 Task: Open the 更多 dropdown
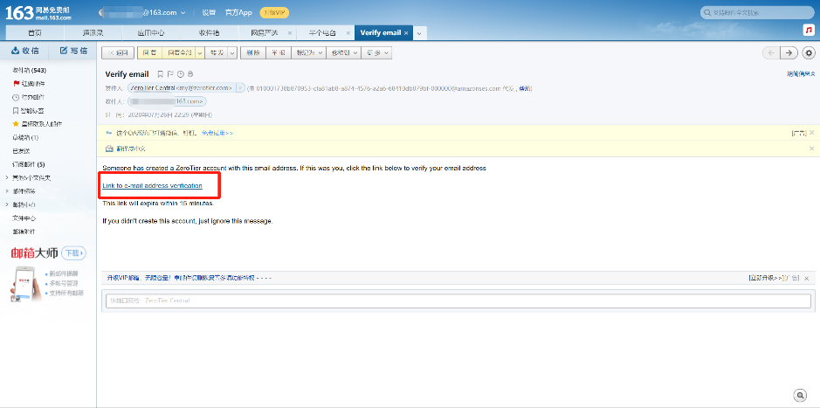click(x=377, y=52)
